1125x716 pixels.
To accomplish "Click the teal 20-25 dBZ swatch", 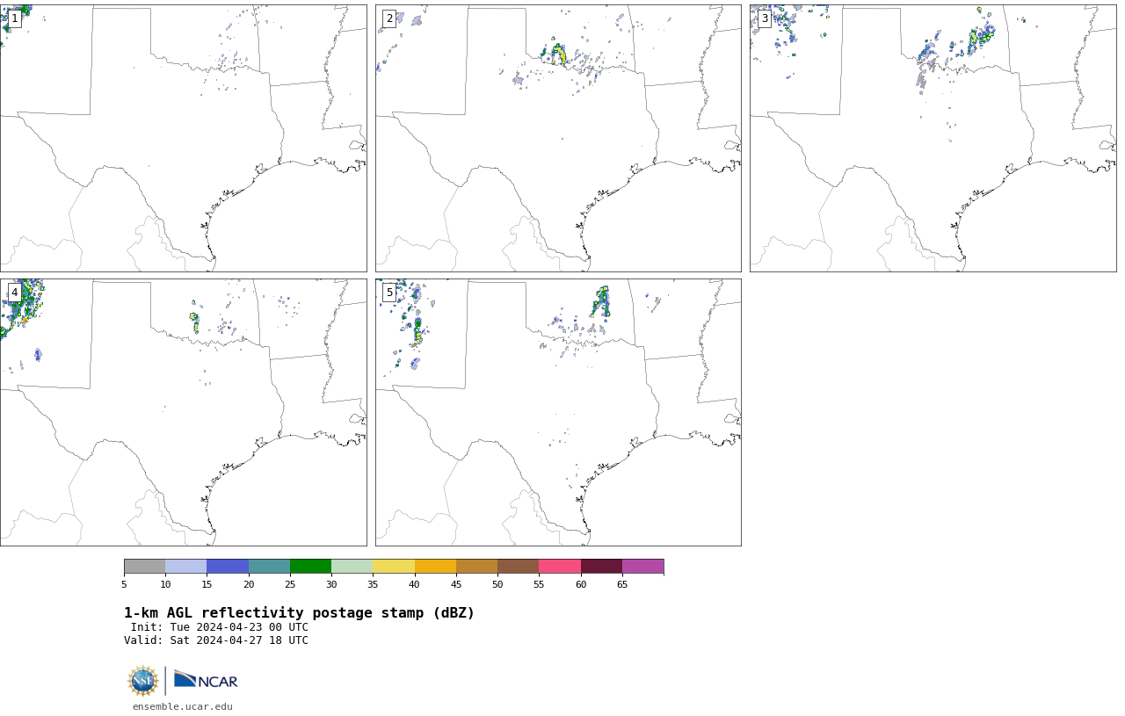I will coord(269,566).
